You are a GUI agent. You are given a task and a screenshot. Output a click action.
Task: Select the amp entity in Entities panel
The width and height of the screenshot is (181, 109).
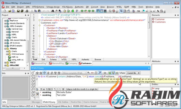pyautogui.click(x=157, y=89)
